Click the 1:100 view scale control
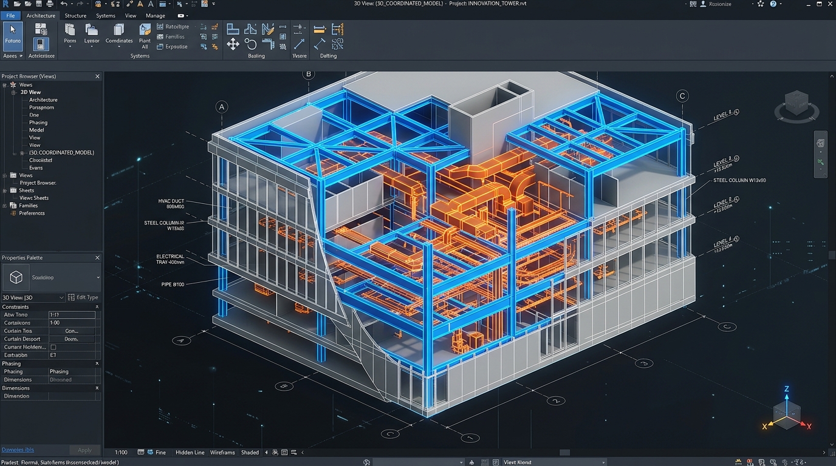 (x=122, y=453)
